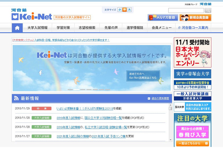223x148 pixels.
Task: Click the 初めての方へ Kei-Net活用法 button
Action: 143,76
